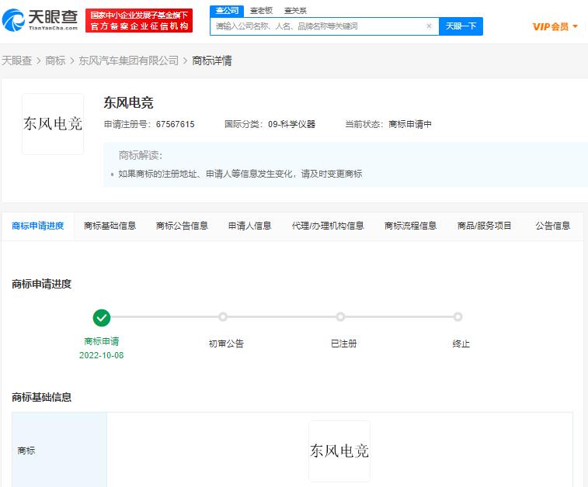Switch to 商标流程信息 tab

(410, 226)
